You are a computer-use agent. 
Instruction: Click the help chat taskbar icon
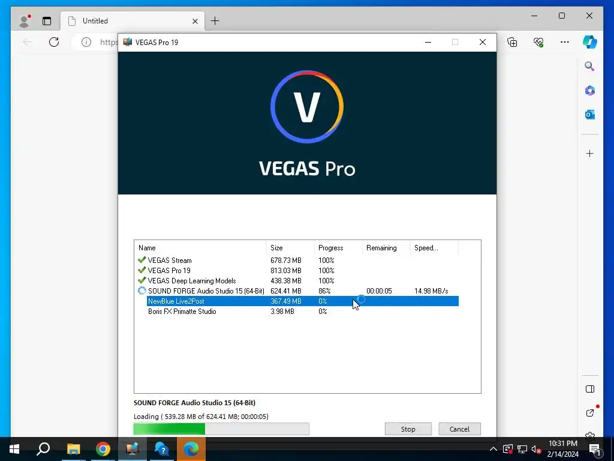pos(162,449)
